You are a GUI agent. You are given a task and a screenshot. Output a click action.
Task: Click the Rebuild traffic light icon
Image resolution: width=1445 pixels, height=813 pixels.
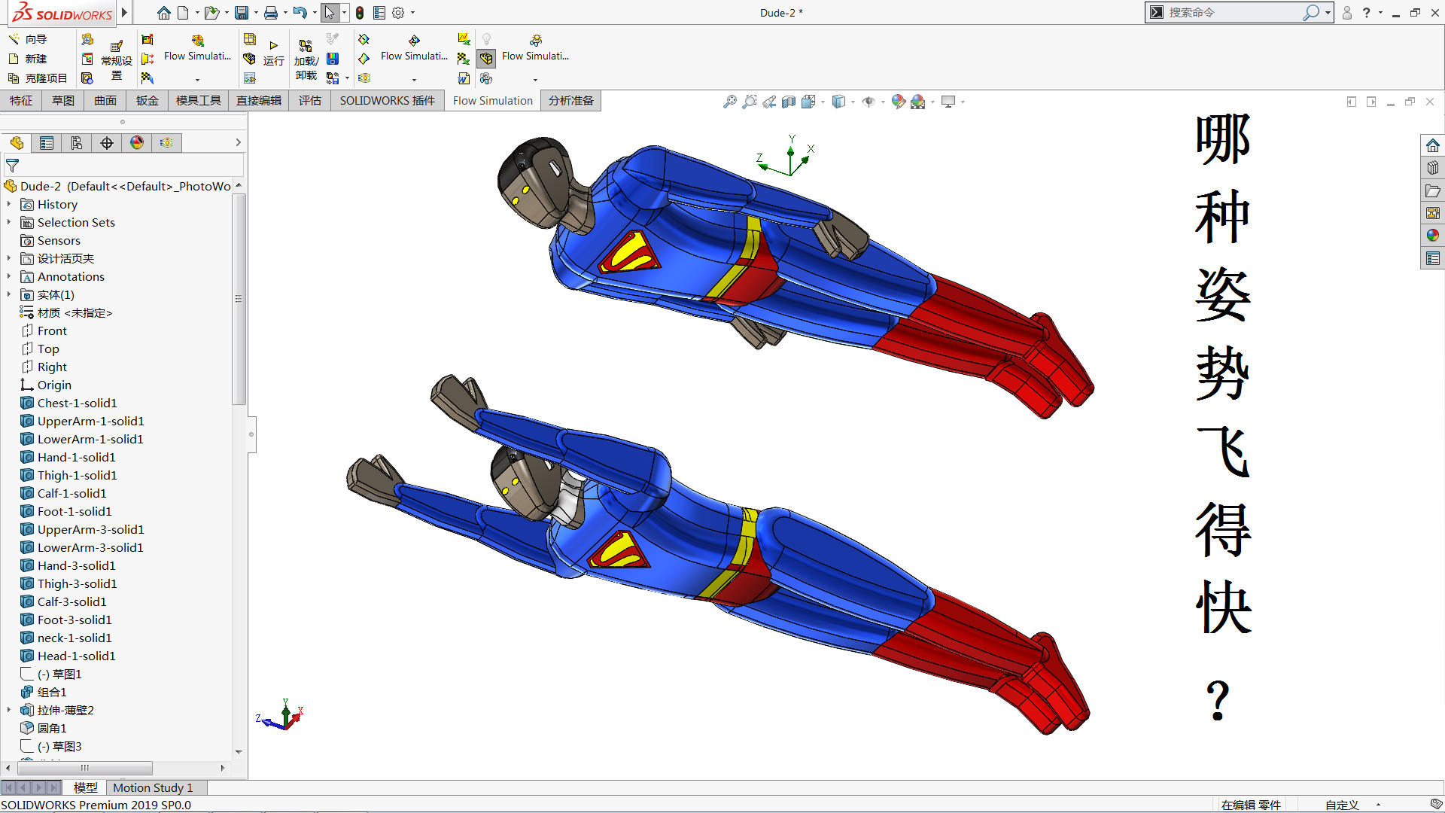360,13
